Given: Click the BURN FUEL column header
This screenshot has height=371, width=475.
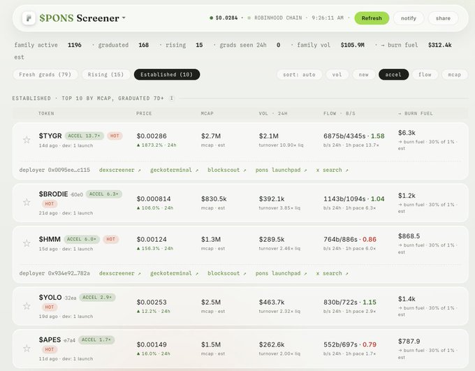Looking at the screenshot, I should click(x=416, y=113).
